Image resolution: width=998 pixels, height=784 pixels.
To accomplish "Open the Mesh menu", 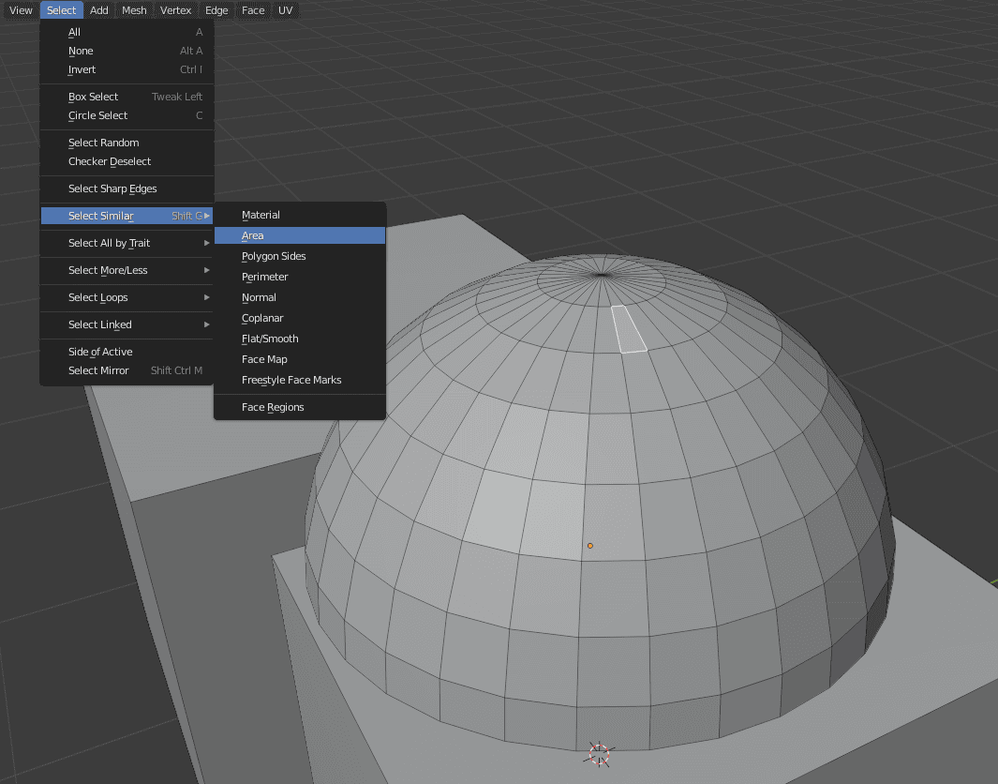I will point(133,10).
